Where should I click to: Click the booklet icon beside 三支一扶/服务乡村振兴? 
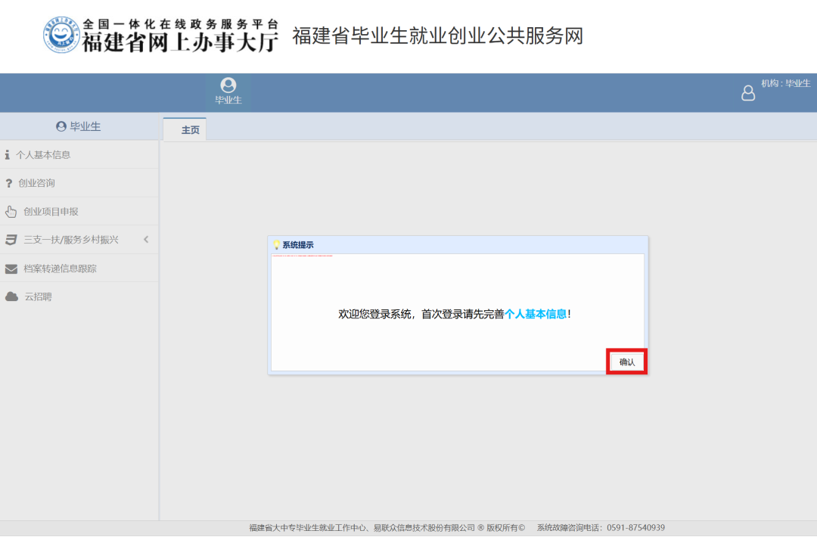13,239
